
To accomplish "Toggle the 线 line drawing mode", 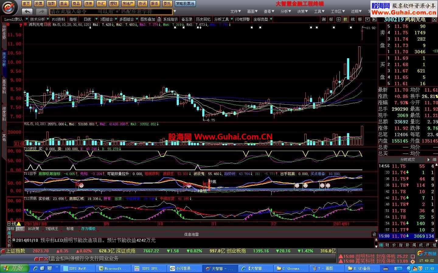I will pos(353,19).
